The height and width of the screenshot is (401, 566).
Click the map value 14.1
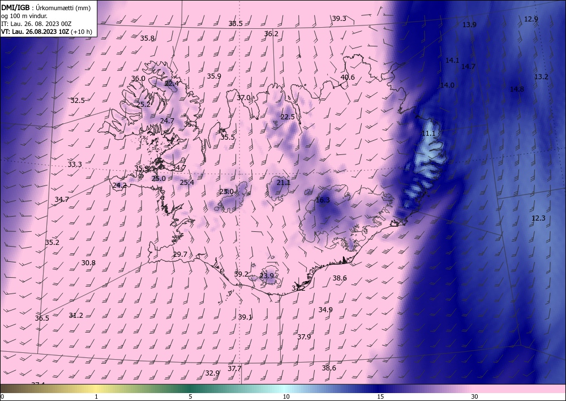pos(452,61)
